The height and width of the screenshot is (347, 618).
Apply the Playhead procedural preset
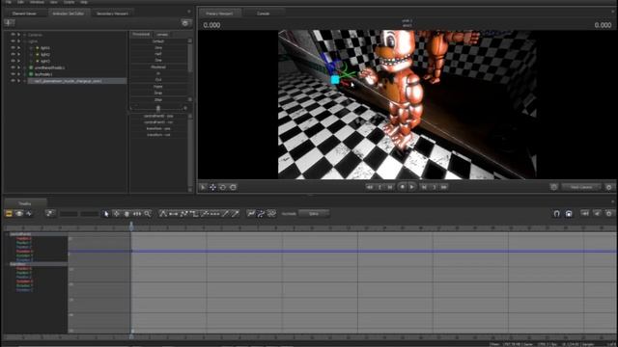pos(158,67)
